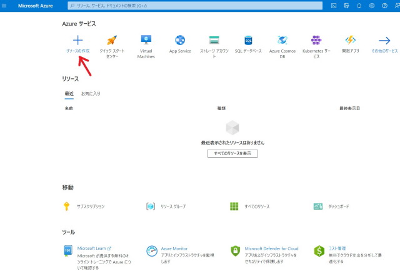Open the Azure Monitor link
The image size is (400, 276).
[x=174, y=248]
